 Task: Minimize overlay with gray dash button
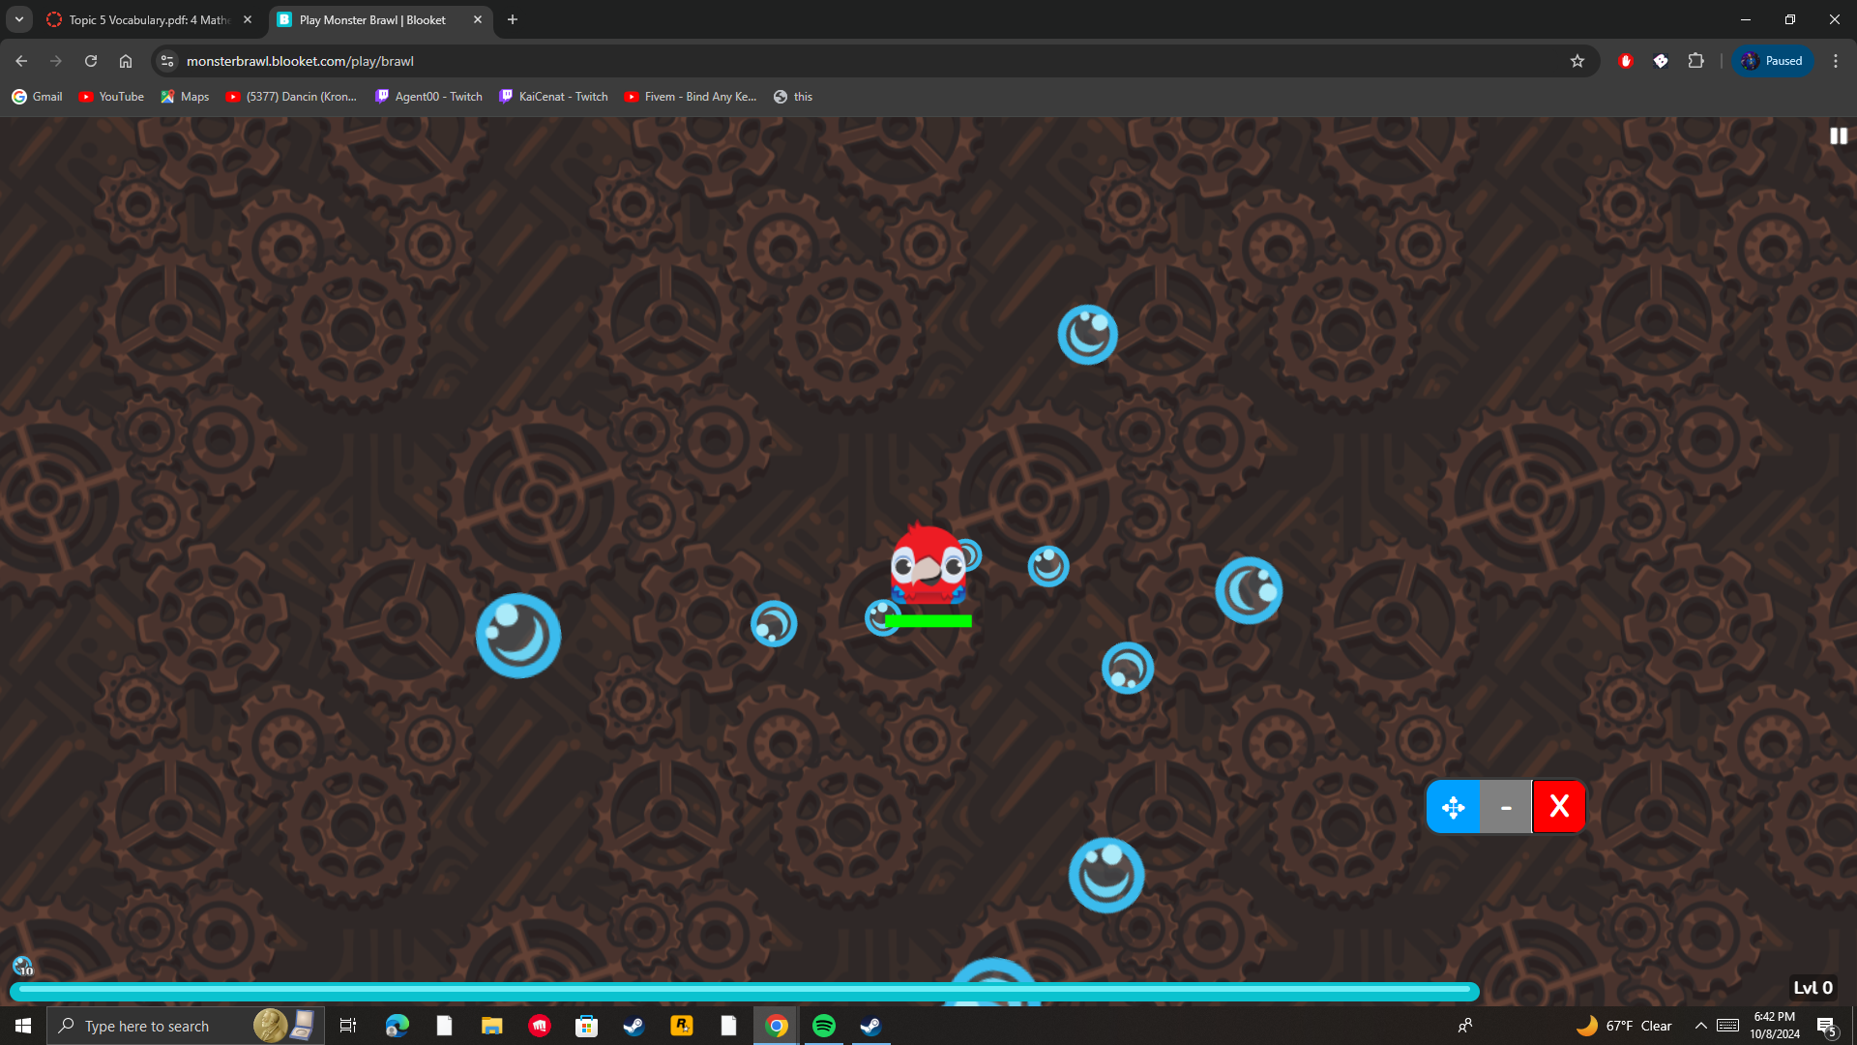coord(1506,807)
